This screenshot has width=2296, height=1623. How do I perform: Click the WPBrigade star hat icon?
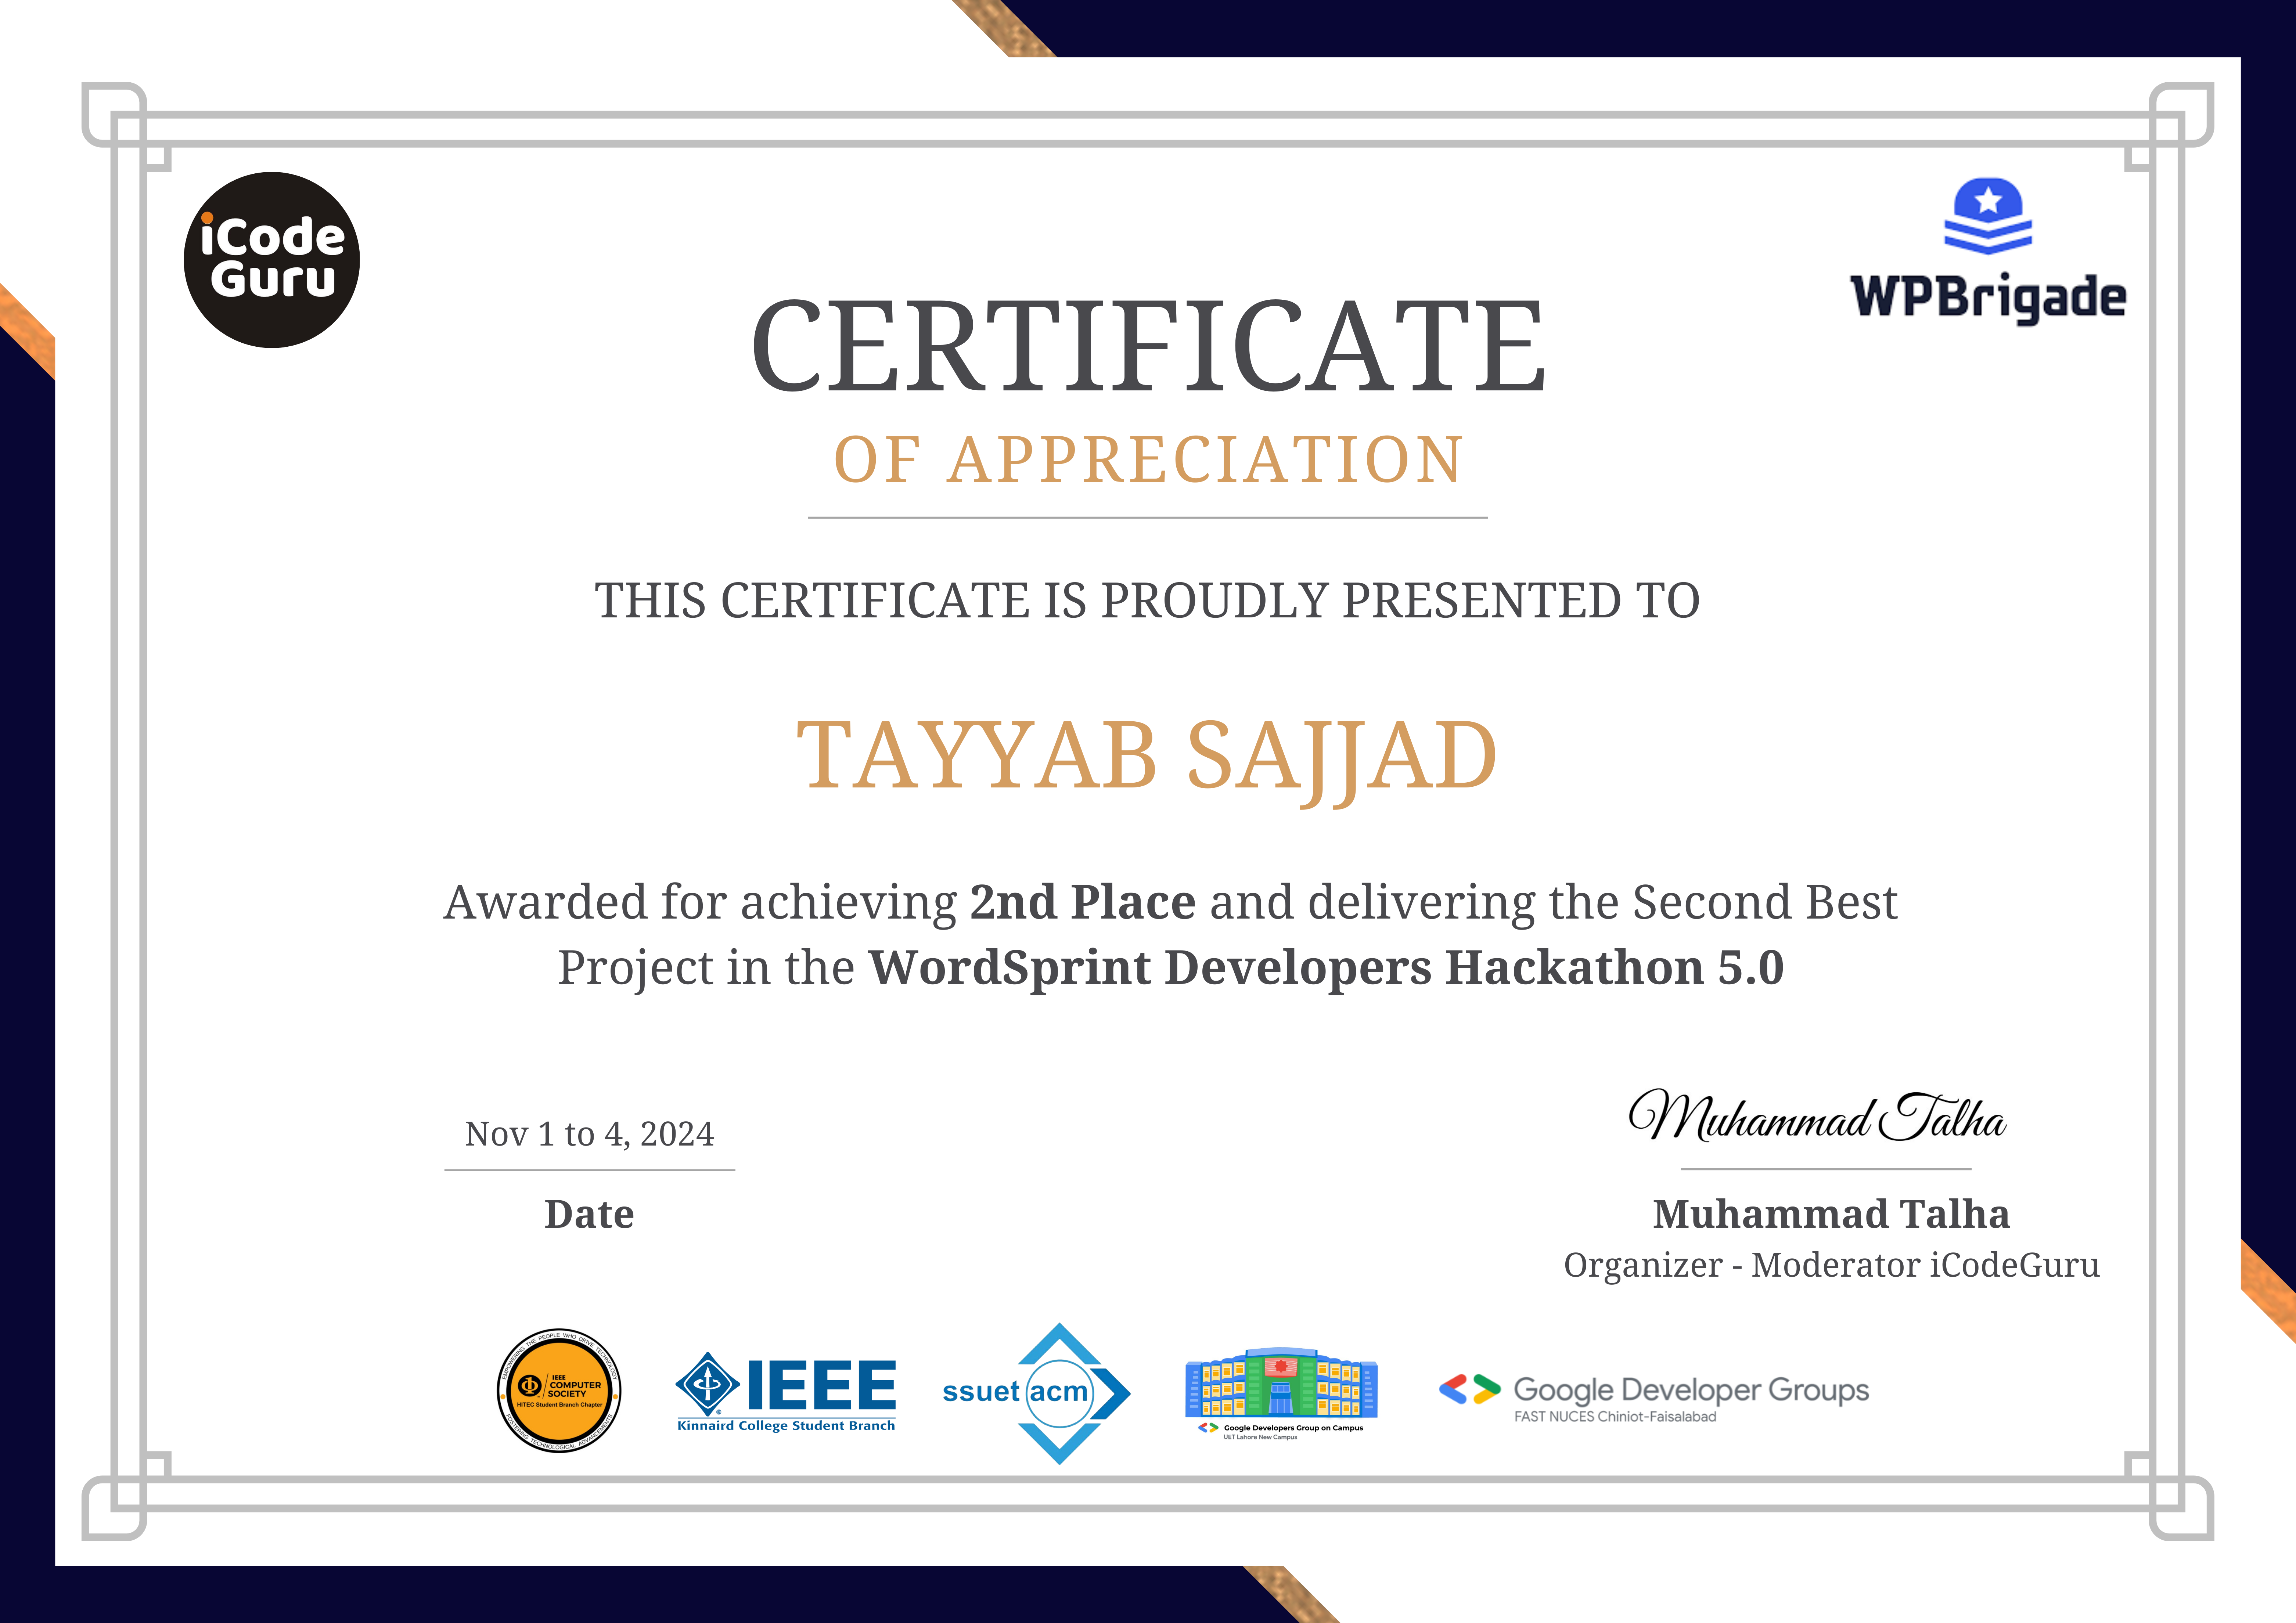pyautogui.click(x=1988, y=216)
